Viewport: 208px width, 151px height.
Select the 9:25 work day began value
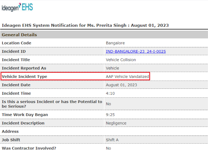pos(110,115)
